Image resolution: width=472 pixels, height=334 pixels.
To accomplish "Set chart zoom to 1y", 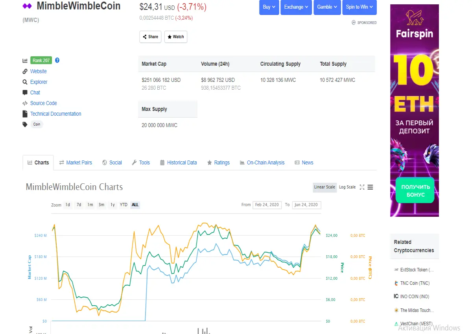I will [x=112, y=205].
